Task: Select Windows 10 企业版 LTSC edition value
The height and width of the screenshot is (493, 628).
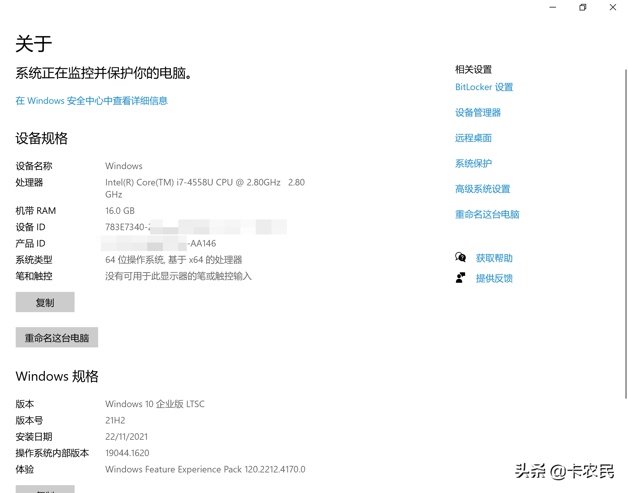Action: (x=155, y=404)
